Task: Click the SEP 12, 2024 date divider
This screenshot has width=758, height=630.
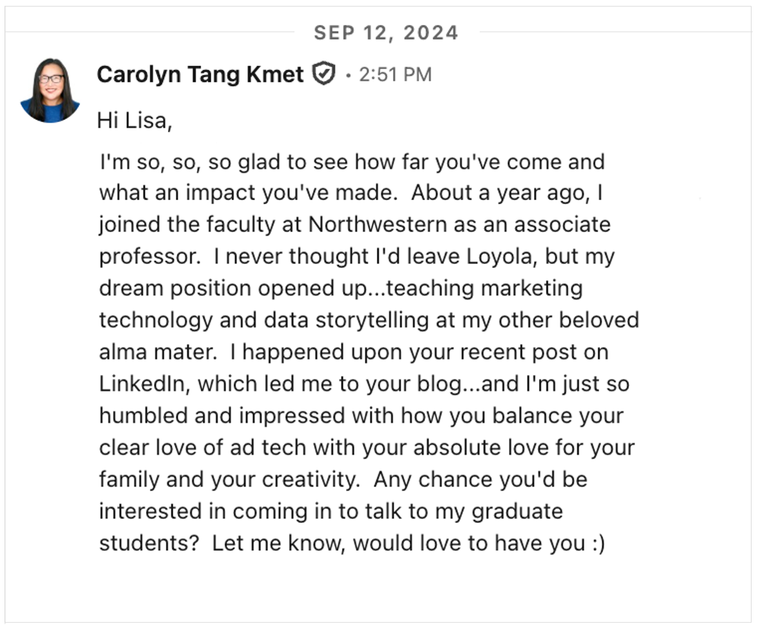Action: 385,33
